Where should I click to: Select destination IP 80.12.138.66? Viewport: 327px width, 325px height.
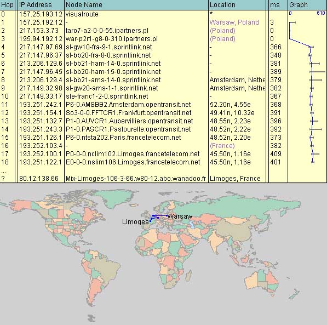[39, 179]
